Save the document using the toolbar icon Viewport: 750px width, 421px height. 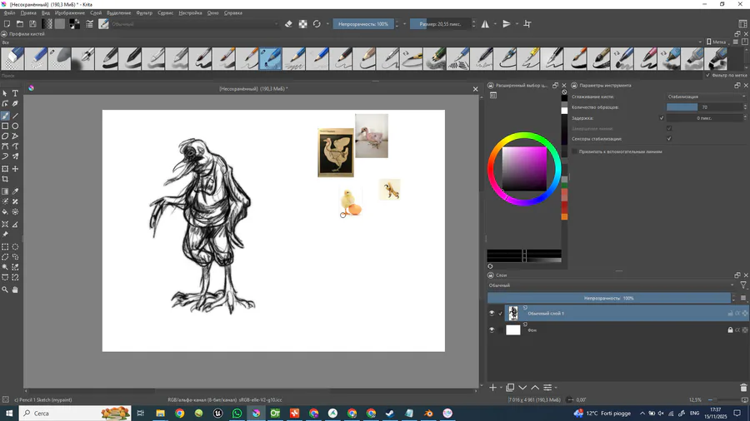pos(32,24)
